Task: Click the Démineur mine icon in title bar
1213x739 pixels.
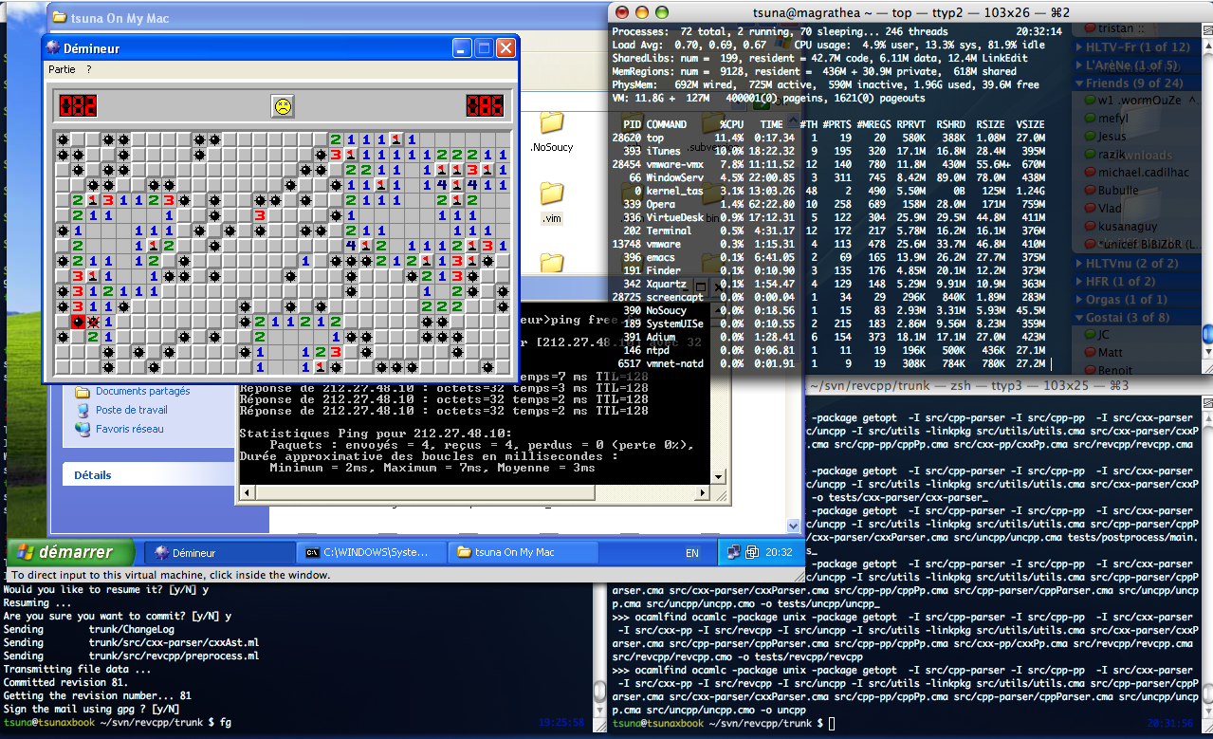Action: click(x=53, y=48)
